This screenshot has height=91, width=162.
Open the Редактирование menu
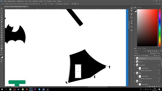click(12, 1)
